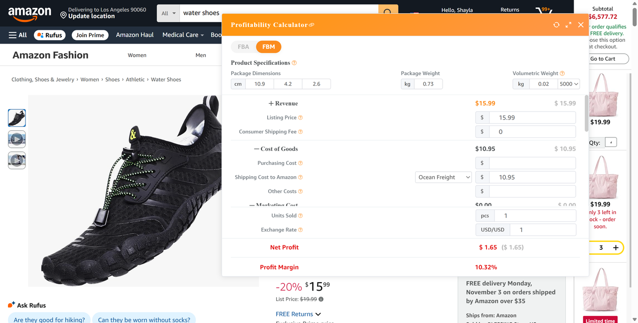The image size is (638, 323).
Task: Open the Ocean Freight shipping dropdown
Action: (443, 177)
